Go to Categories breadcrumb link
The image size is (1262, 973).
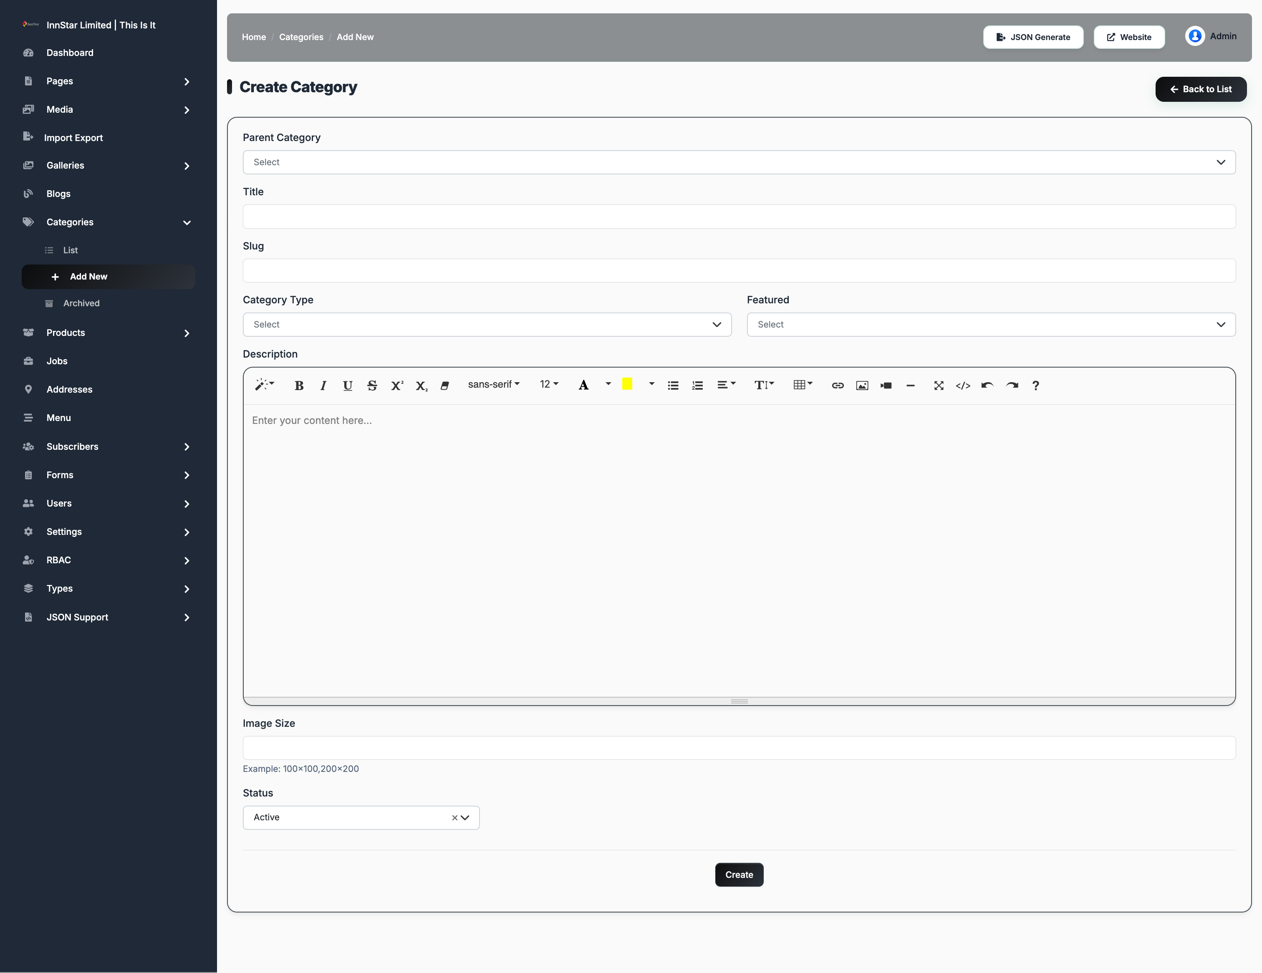pyautogui.click(x=301, y=37)
